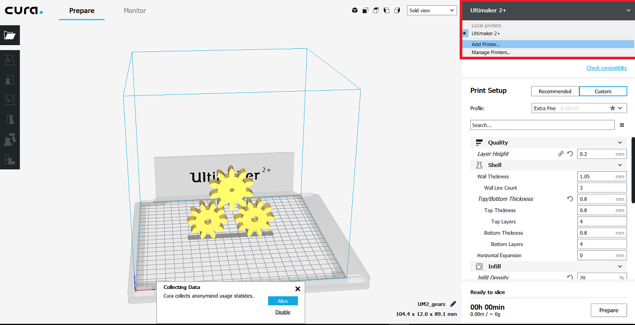
Task: Click the link icon next to Layer Height
Action: click(561, 154)
